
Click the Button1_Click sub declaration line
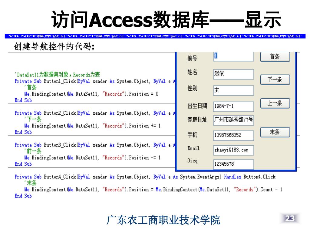coord(95,81)
